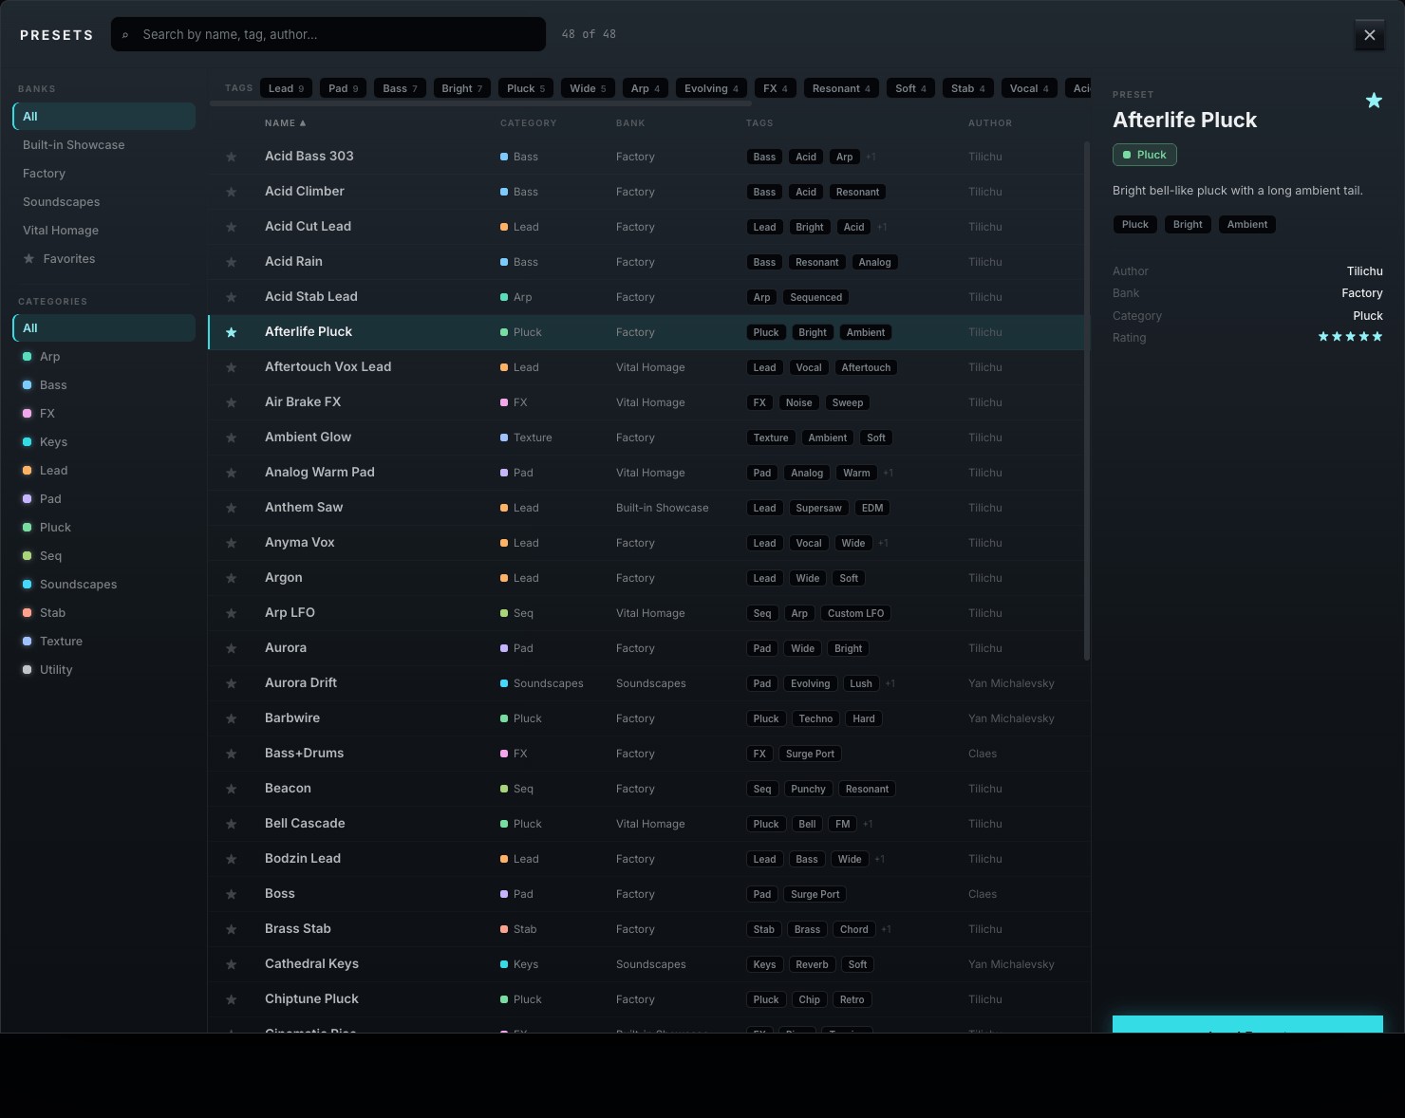Filter by FX 4 tag chip
Screen dimensions: 1405x1118
coord(776,88)
